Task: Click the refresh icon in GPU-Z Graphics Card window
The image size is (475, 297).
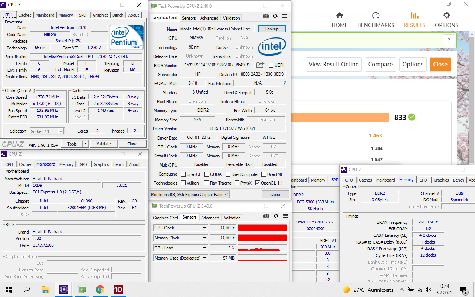Action: (275, 16)
